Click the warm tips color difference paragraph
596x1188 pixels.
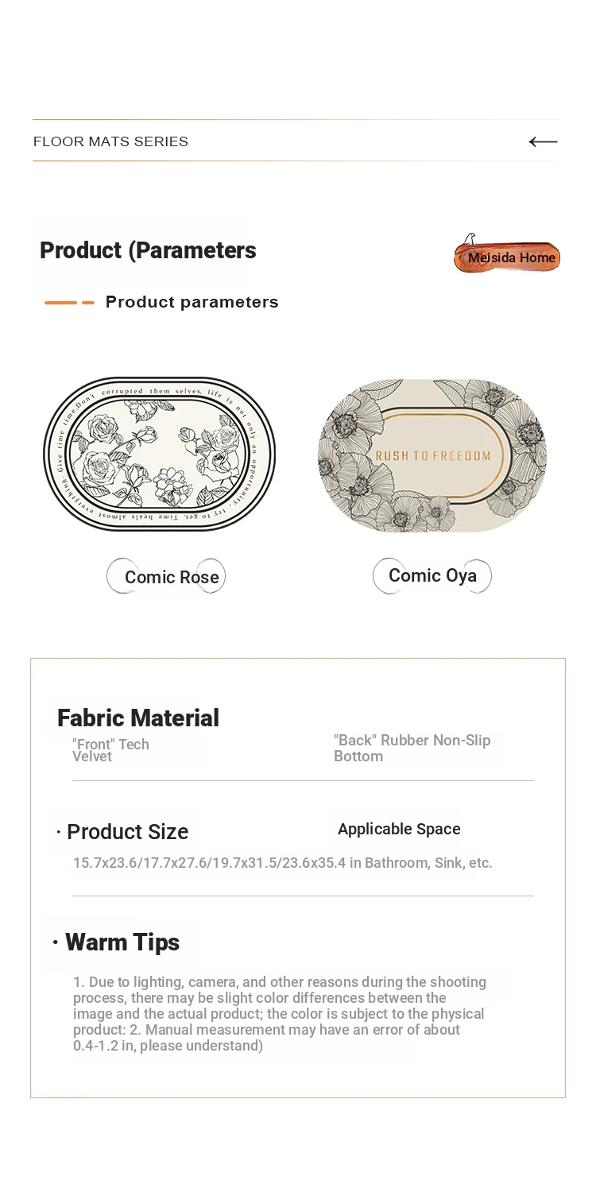(280, 1013)
